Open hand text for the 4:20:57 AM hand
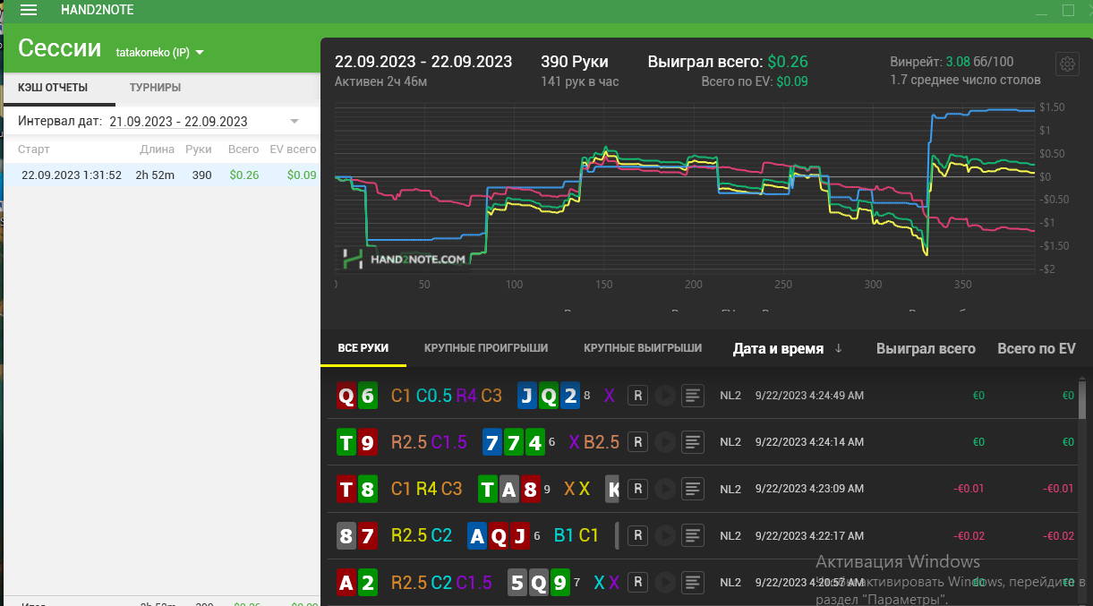 [x=693, y=582]
